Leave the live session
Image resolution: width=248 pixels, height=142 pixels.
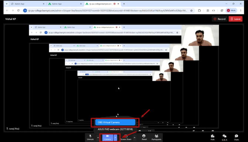click(235, 19)
